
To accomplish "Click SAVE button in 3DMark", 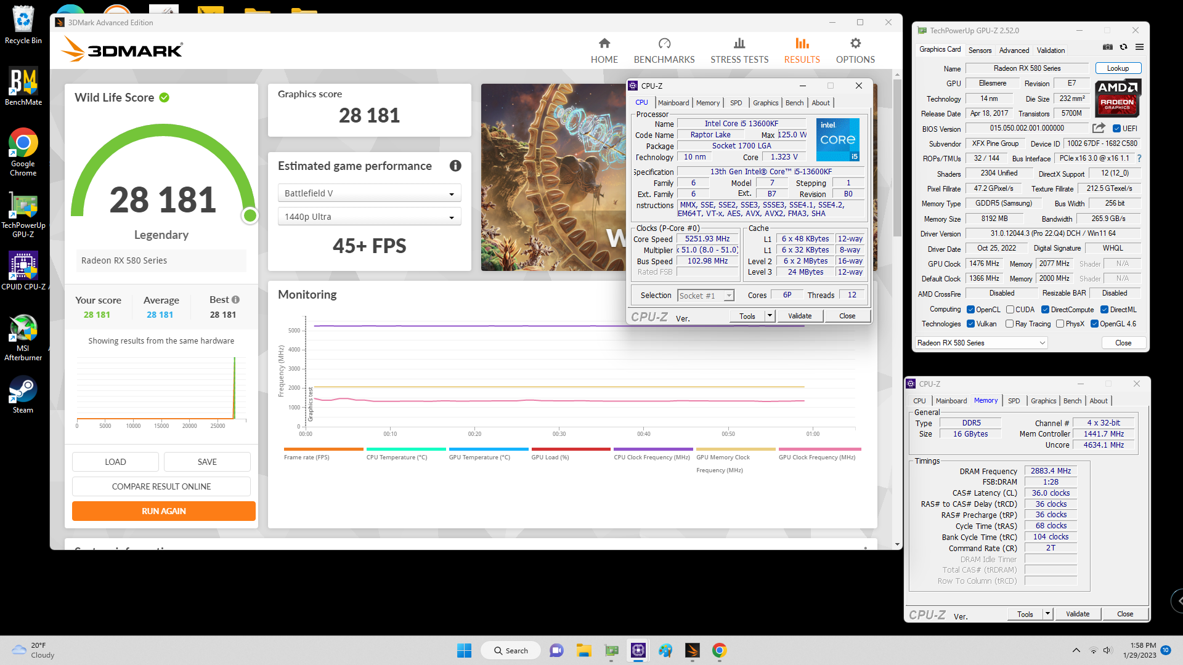I will 207,462.
